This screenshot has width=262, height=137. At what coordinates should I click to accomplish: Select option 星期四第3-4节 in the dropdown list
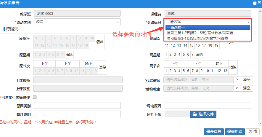(x=197, y=38)
